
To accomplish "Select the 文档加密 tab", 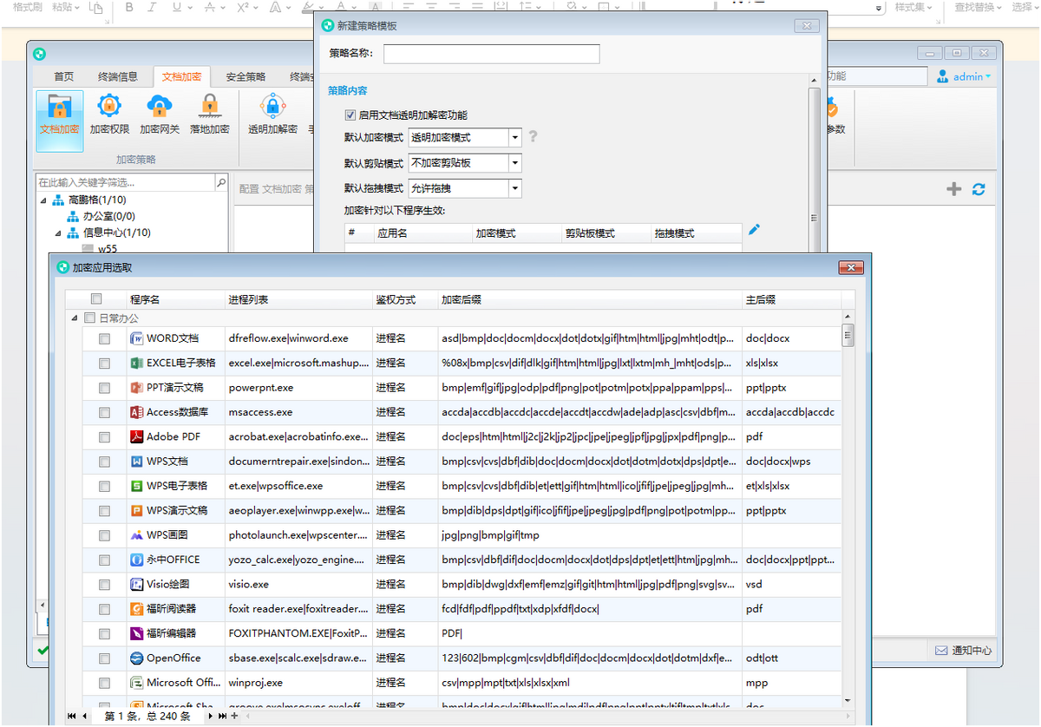I will [x=181, y=76].
